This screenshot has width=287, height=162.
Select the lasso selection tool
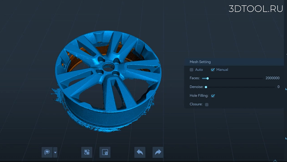(47, 152)
